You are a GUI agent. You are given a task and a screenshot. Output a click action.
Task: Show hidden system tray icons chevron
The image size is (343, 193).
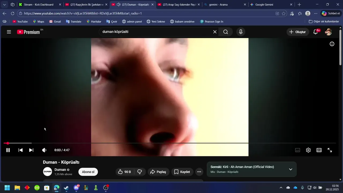coord(281,188)
